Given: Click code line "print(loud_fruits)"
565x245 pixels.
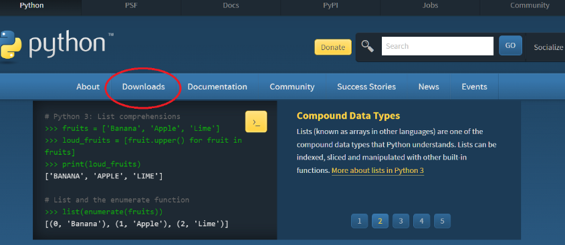Looking at the screenshot, I should click(x=93, y=164).
